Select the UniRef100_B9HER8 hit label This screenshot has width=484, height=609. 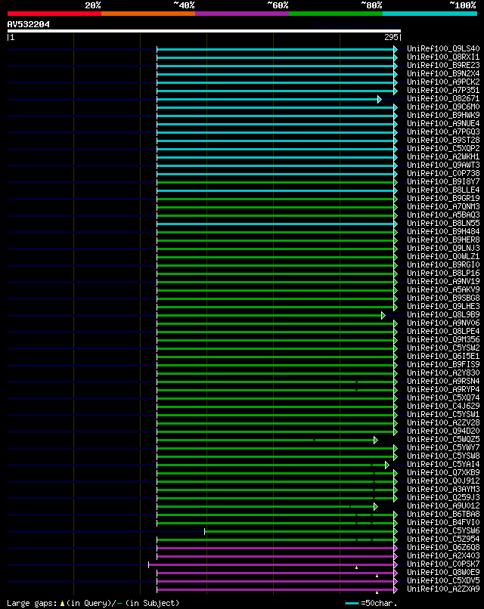pos(443,240)
